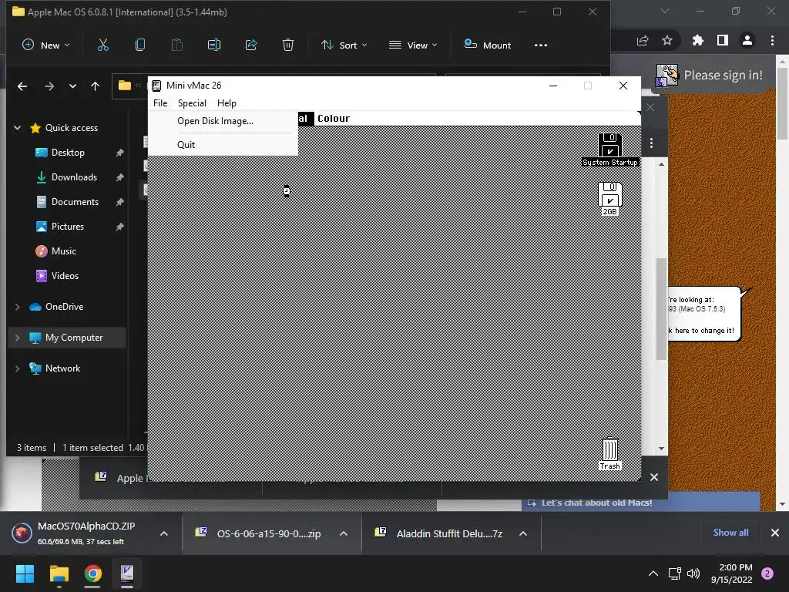Click the Copy icon in File Explorer
Viewport: 789px width, 592px height.
(x=140, y=45)
